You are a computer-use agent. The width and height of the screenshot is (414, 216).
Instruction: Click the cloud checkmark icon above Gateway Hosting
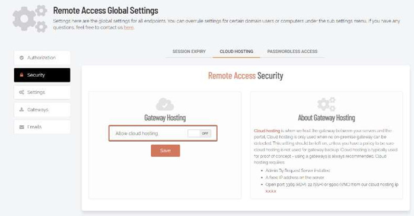[165, 104]
